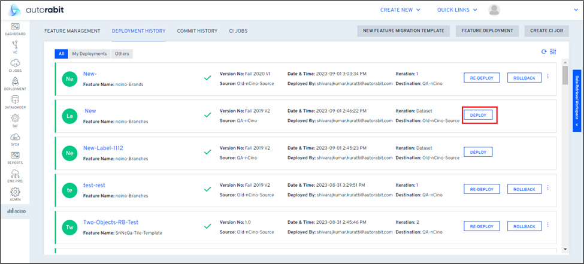The image size is (584, 264).
Task: Open the Deployment rocket icon
Action: [x=15, y=83]
